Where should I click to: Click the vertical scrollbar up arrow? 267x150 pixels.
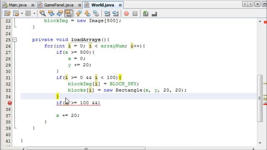[x=260, y=21]
